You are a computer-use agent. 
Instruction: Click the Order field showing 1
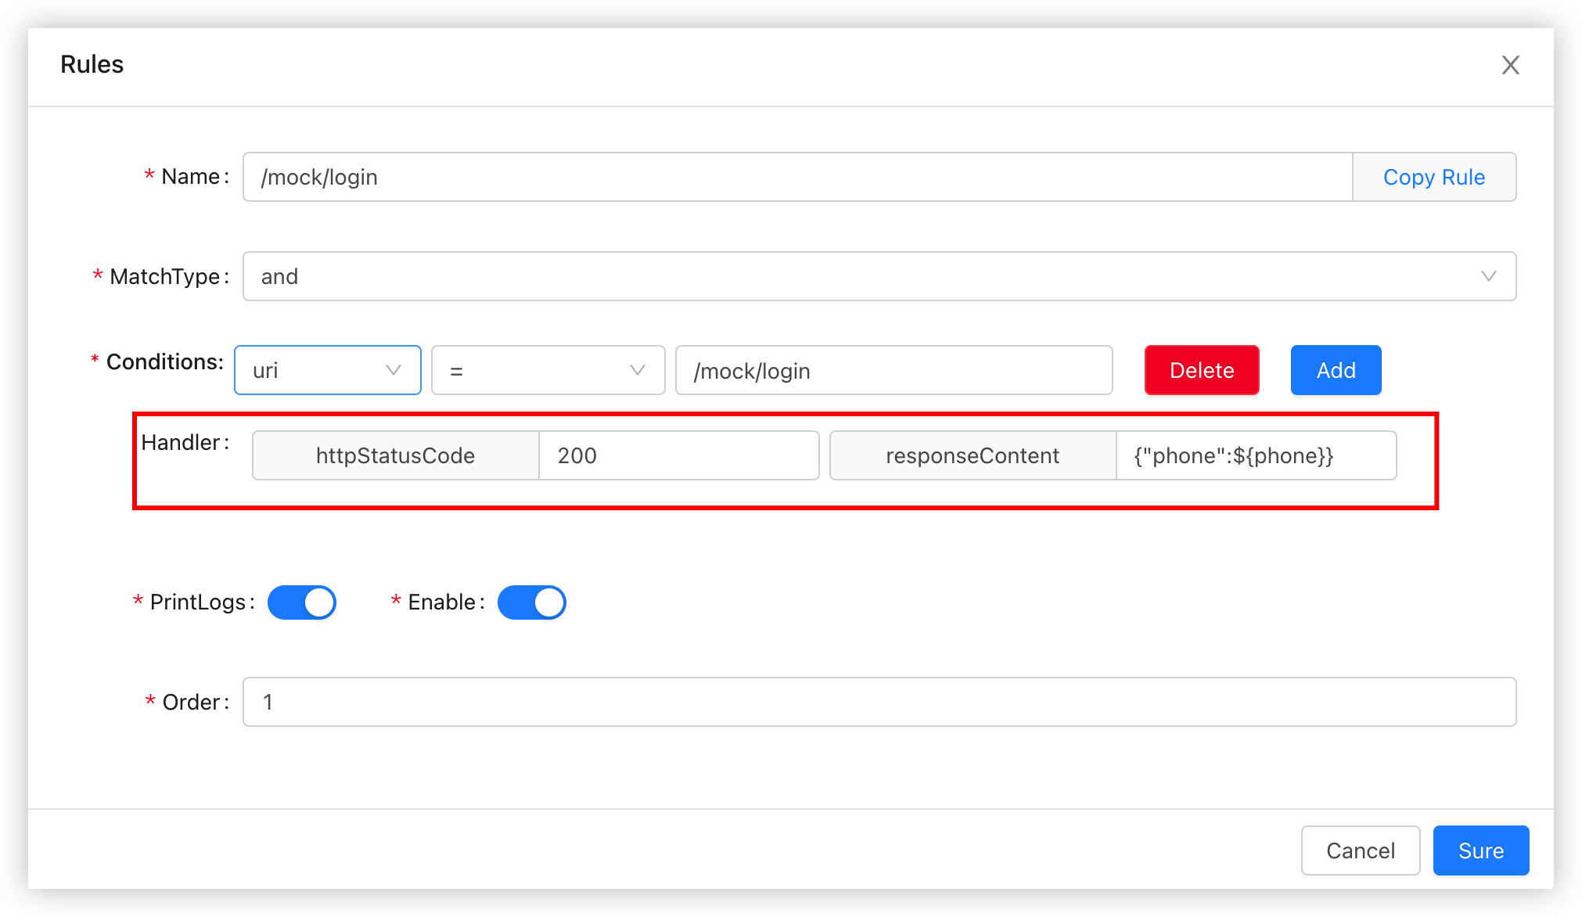pyautogui.click(x=879, y=702)
